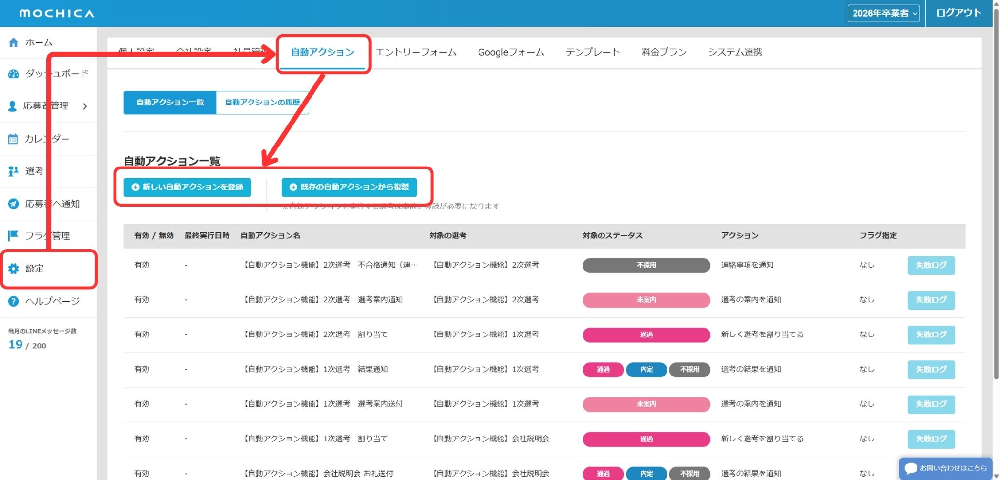Viewport: 1000px width, 480px height.
Task: Click the ログアウト link
Action: (958, 13)
